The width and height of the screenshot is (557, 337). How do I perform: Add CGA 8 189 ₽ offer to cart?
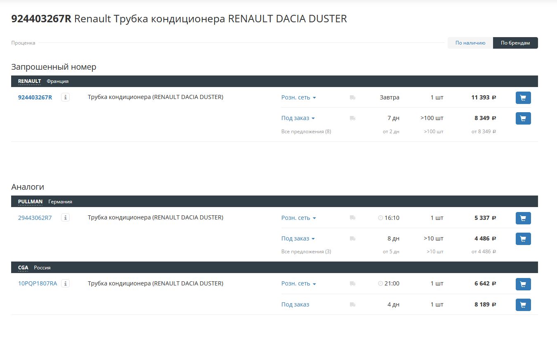tap(523, 305)
